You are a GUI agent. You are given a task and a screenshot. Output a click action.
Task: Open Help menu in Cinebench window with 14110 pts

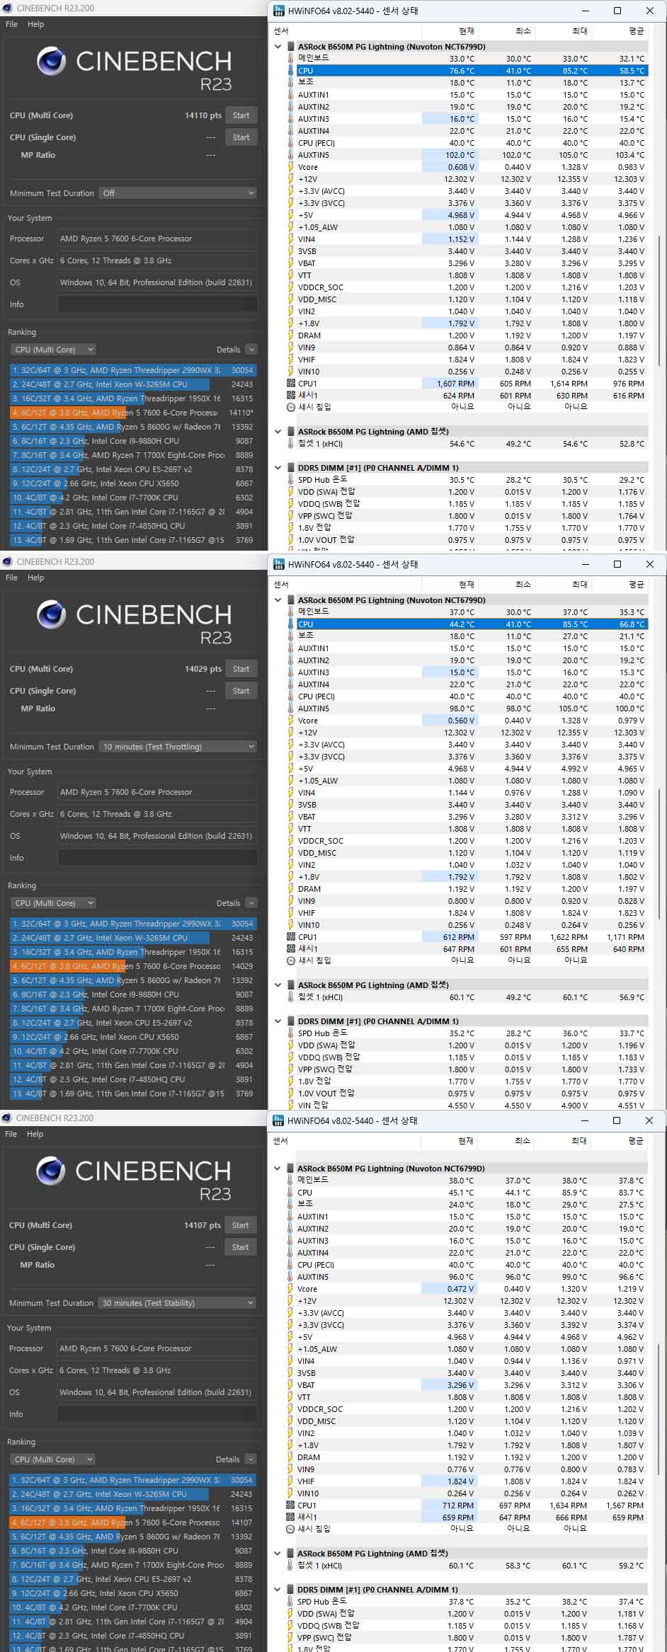click(x=35, y=24)
